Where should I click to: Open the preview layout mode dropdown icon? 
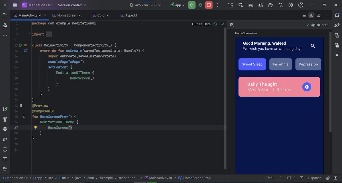coord(232,25)
